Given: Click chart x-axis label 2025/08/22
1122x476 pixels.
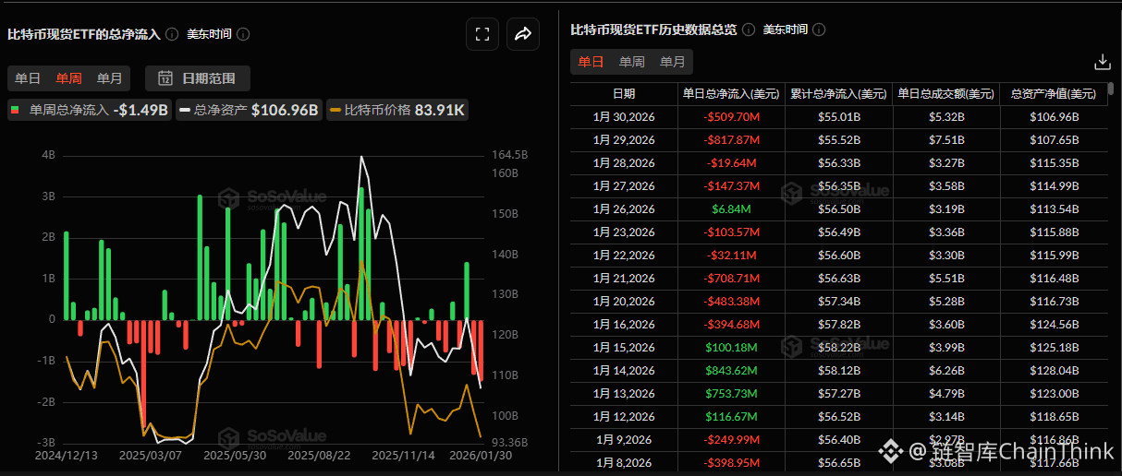Looking at the screenshot, I should click(319, 455).
